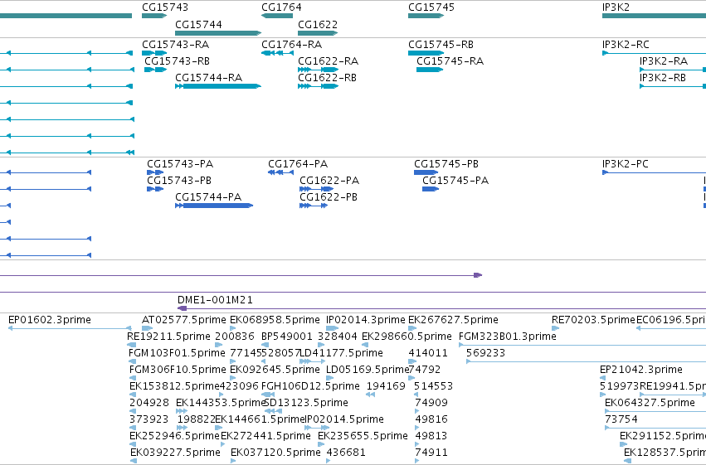Click the EK092645.5prime EST label

[x=275, y=370]
